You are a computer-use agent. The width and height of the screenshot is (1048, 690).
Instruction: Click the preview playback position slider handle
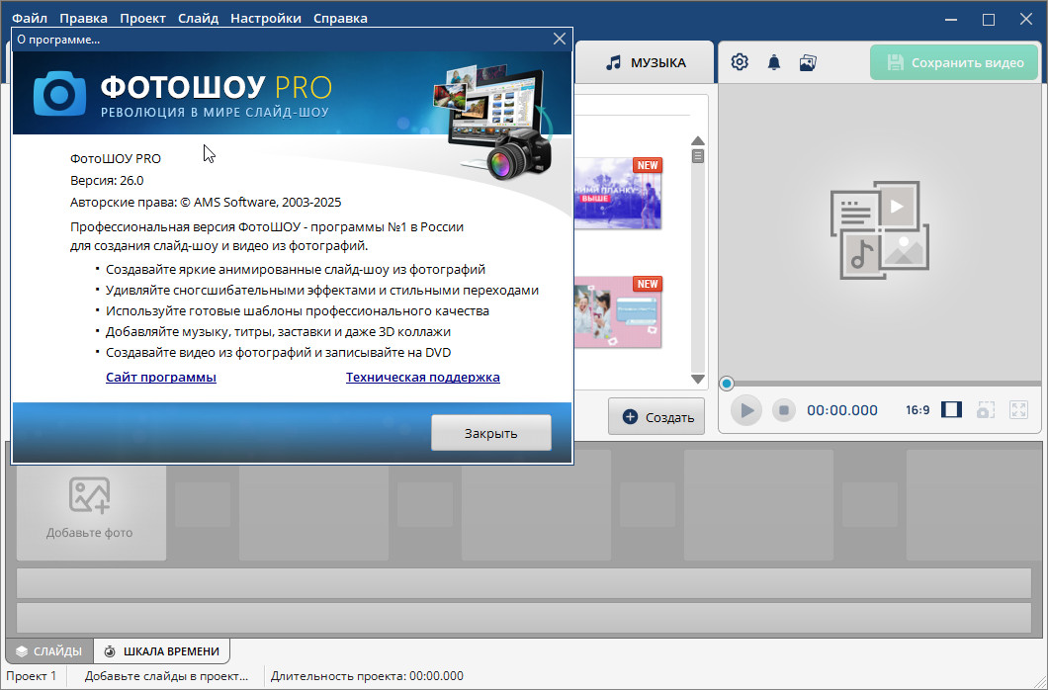[727, 384]
